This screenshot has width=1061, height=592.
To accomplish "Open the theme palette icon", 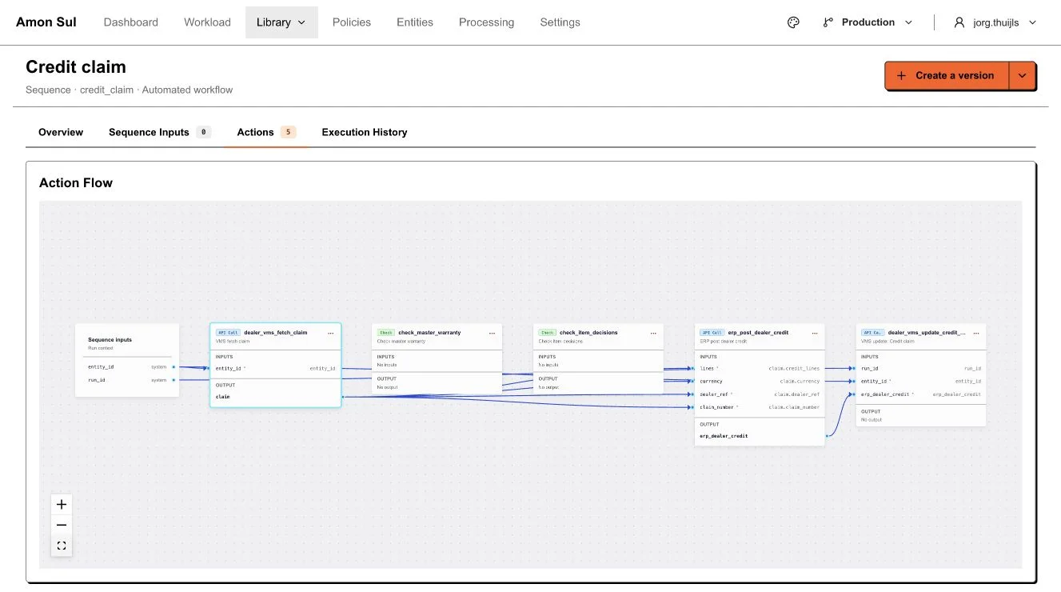I will point(793,22).
